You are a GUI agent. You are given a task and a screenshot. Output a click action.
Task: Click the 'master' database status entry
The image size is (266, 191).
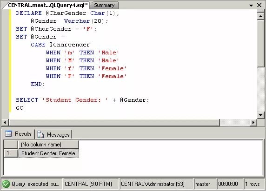pos(203,184)
